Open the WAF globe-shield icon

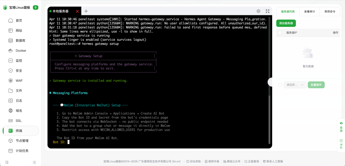click(11, 81)
